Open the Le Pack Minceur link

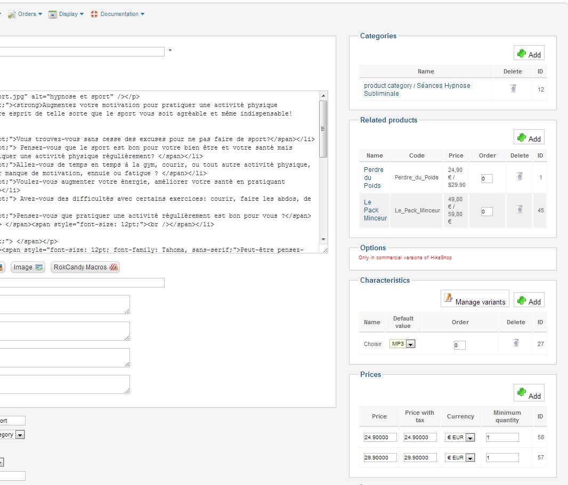tap(375, 210)
